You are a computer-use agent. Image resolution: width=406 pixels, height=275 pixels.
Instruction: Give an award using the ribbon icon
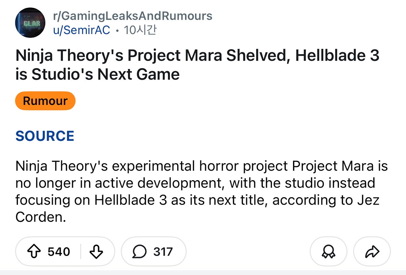[328, 252]
